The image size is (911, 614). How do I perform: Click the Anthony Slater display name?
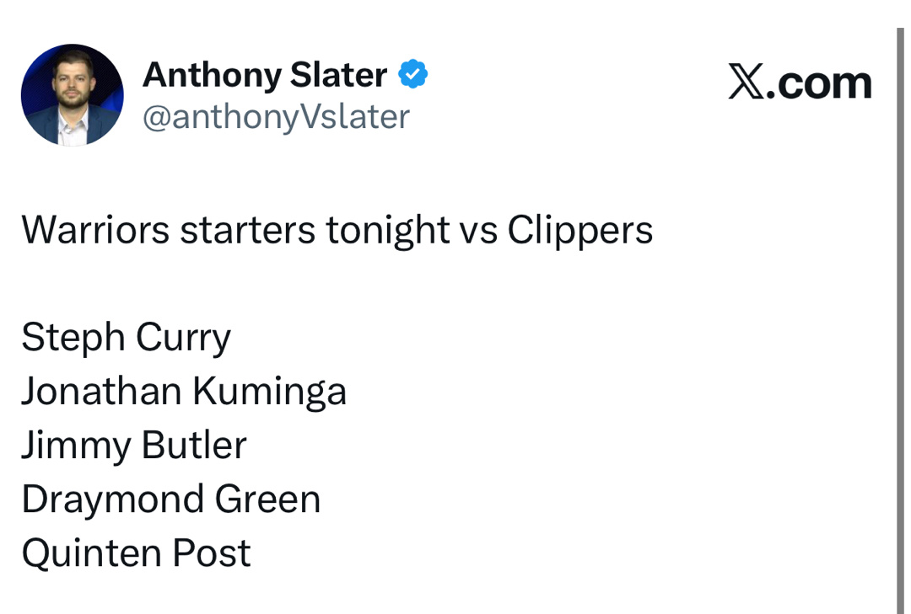click(x=264, y=76)
